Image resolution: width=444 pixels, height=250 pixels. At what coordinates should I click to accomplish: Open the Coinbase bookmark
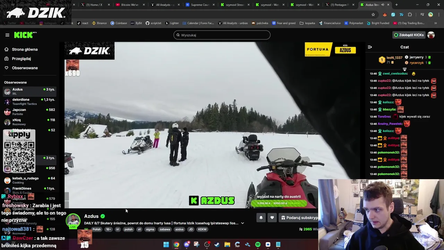pos(119,23)
